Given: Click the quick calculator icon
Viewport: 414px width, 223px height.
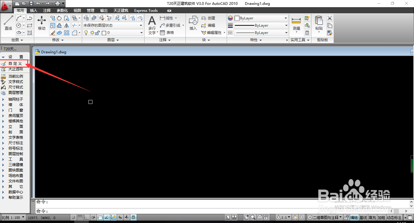Looking at the screenshot, I should 307,33.
